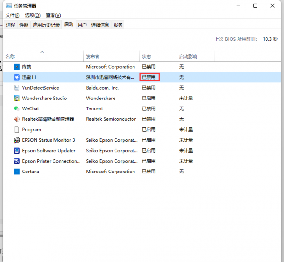Select the Wondershare Studio entry
Screen dimensions: 284x262
pos(44,98)
